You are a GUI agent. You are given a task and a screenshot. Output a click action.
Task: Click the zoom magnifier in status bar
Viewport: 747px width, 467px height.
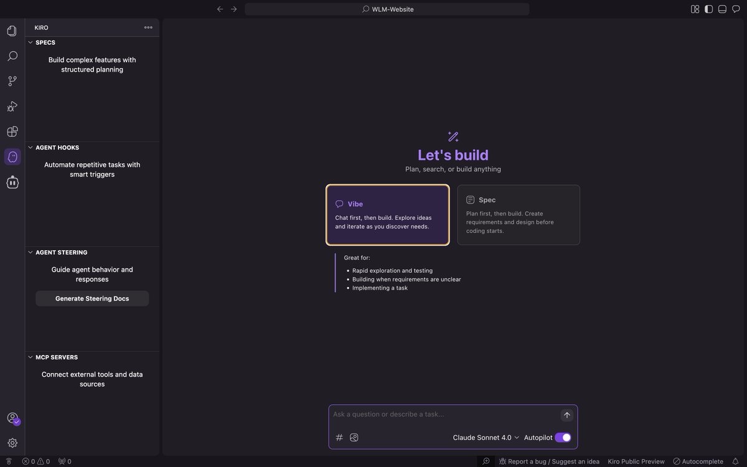tap(486, 461)
